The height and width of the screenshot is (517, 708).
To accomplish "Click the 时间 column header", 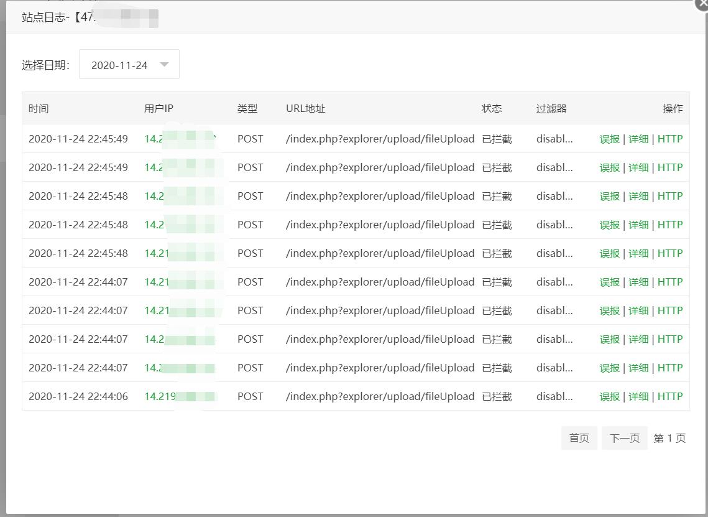I will pyautogui.click(x=39, y=108).
